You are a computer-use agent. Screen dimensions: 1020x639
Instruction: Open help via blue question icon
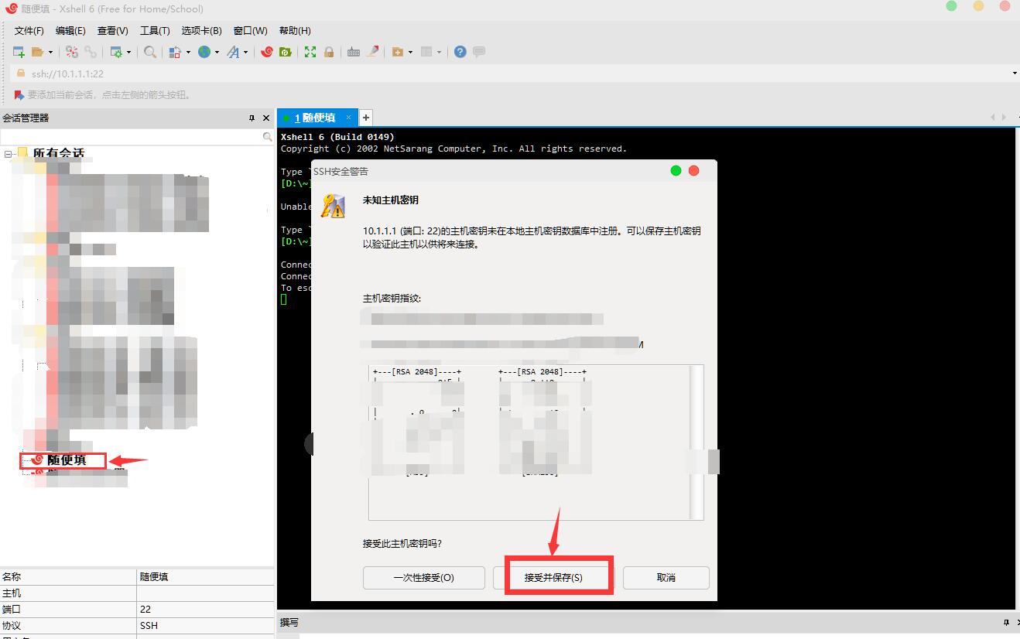pyautogui.click(x=460, y=52)
